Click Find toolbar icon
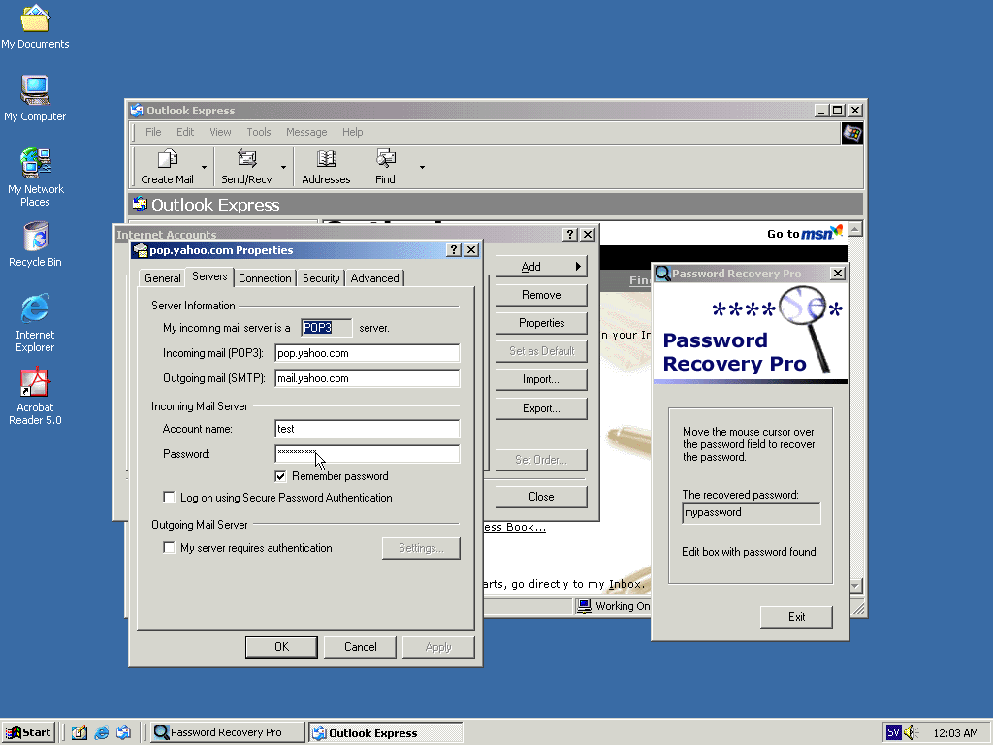 pos(385,167)
